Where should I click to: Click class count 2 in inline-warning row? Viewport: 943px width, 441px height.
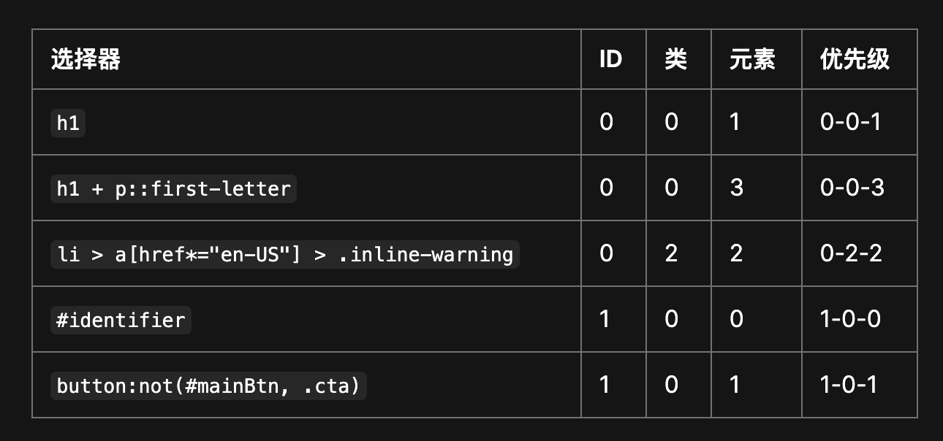click(x=671, y=253)
